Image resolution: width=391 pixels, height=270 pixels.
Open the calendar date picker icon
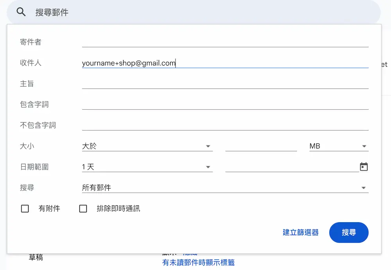click(364, 167)
